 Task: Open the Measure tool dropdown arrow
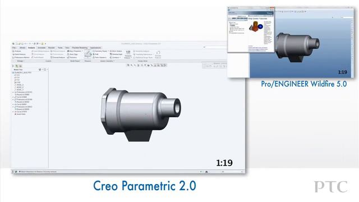[88, 57]
